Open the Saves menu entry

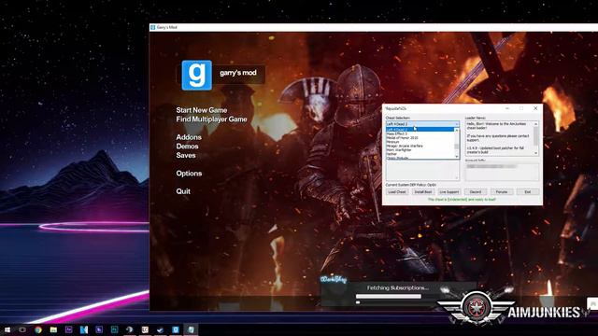point(186,156)
